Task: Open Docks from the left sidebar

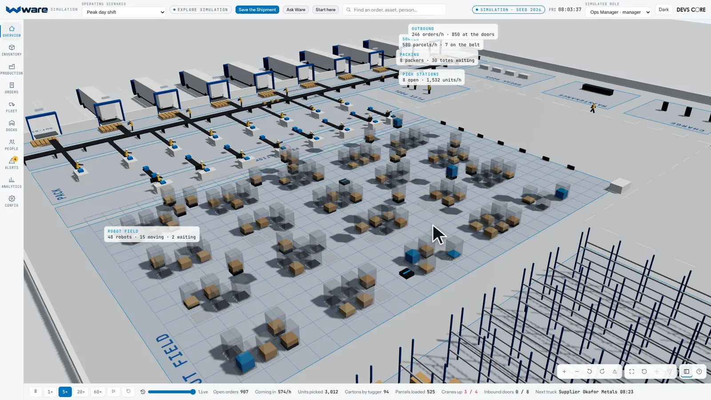Action: [x=12, y=126]
